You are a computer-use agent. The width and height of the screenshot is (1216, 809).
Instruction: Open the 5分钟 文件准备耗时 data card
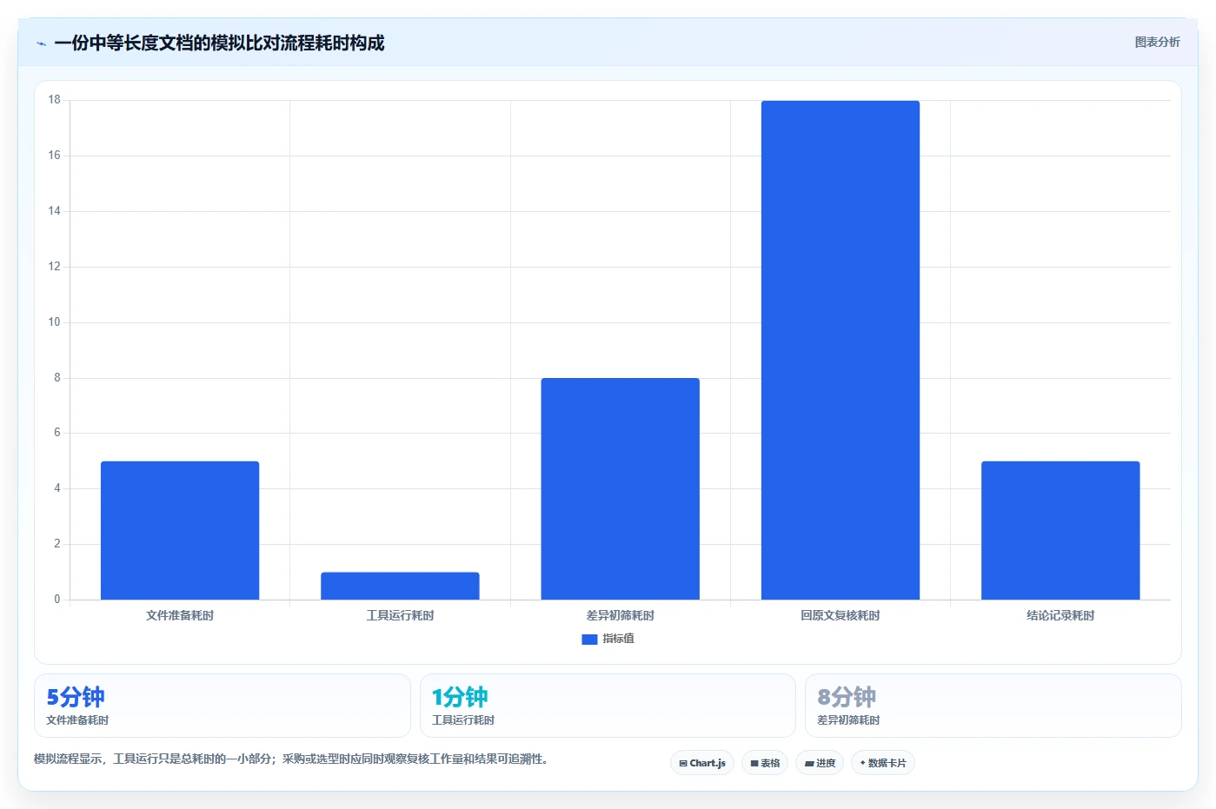click(223, 706)
